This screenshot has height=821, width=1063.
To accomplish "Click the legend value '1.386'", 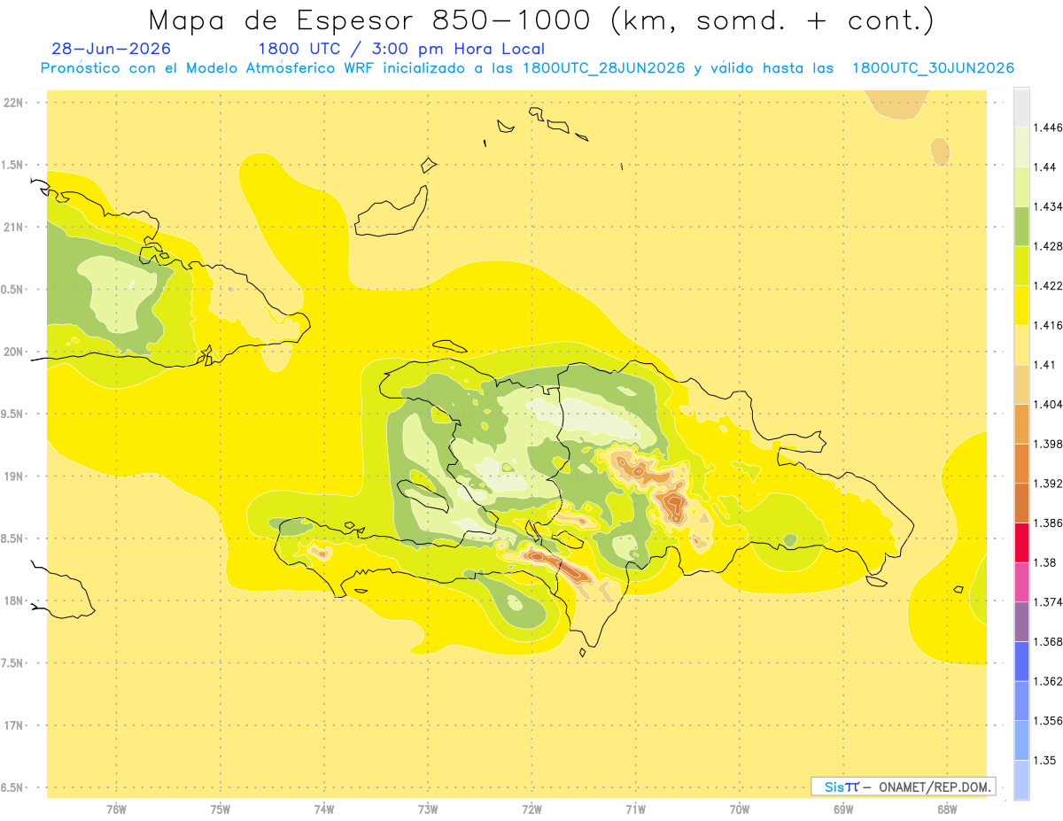I will 1049,523.
